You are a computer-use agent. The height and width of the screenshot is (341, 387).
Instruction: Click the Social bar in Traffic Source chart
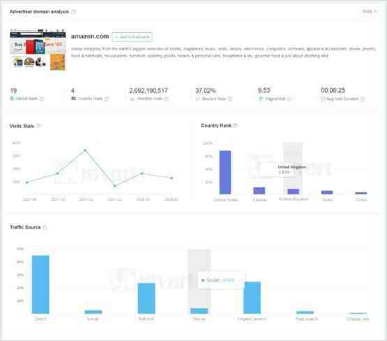(x=199, y=311)
